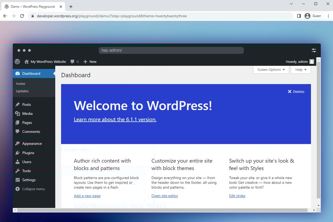This screenshot has height=222, width=333.
Task: Click the Add a new page link
Action: (x=87, y=196)
